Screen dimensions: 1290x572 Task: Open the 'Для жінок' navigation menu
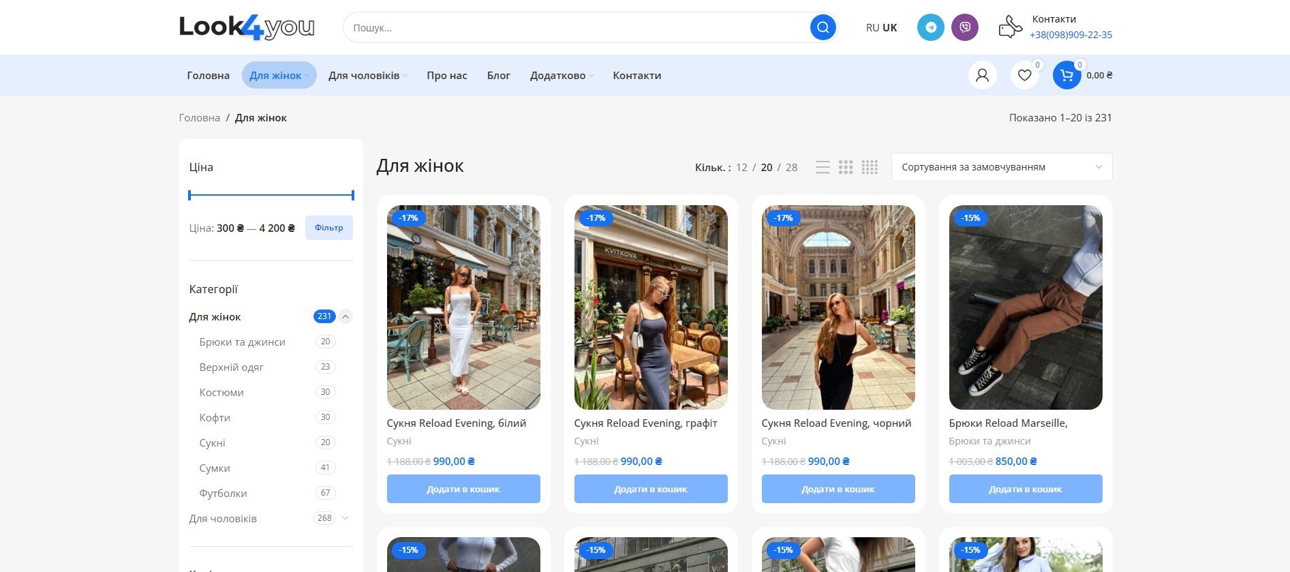pos(279,75)
